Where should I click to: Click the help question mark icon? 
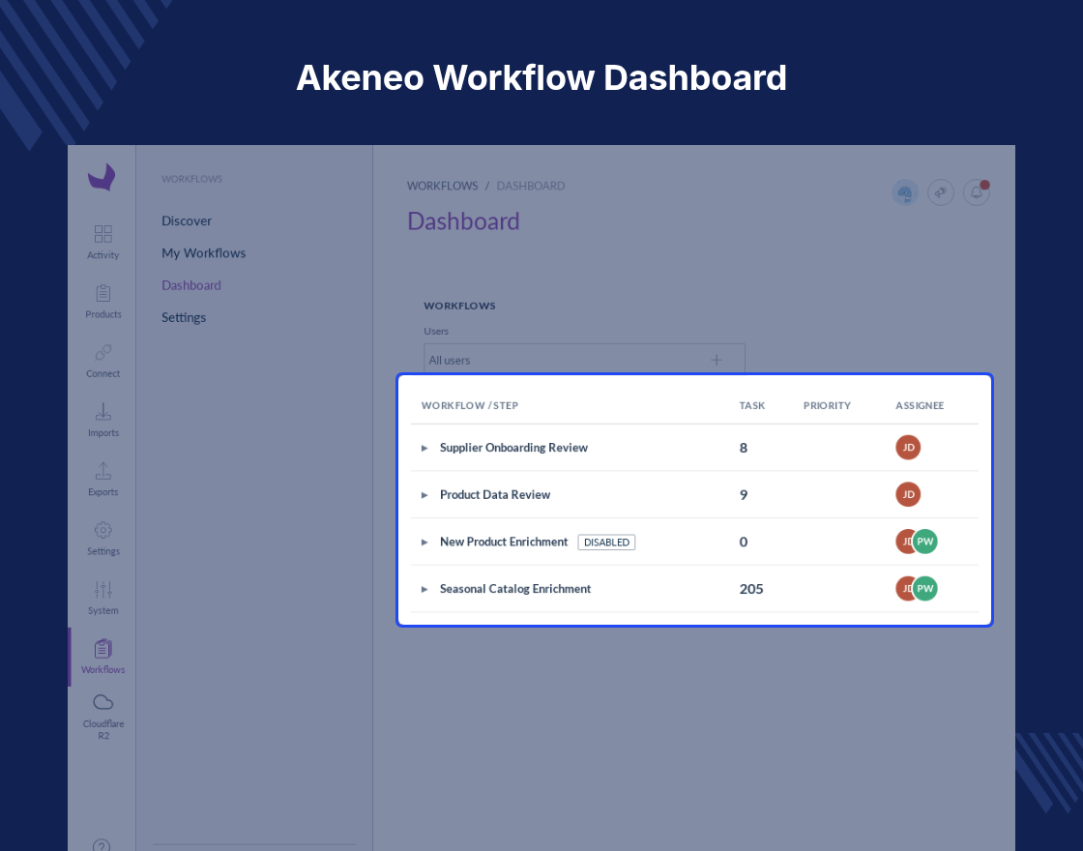[x=102, y=846]
